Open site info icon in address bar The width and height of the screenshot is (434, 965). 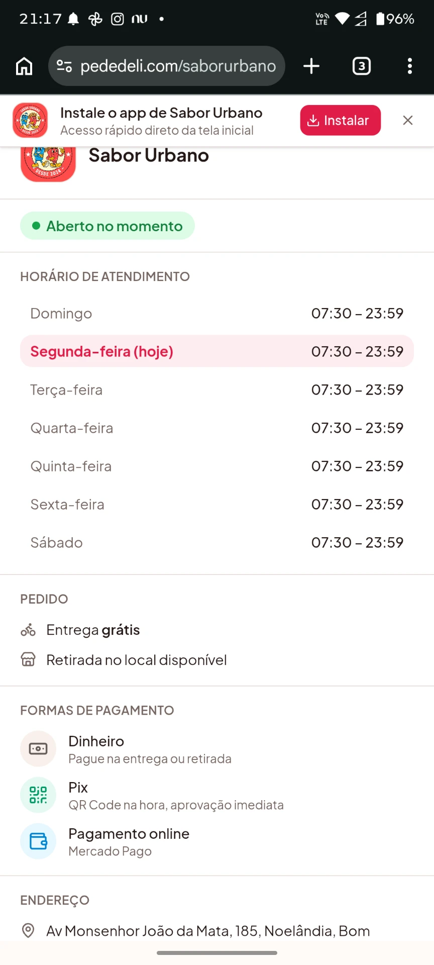pyautogui.click(x=64, y=66)
